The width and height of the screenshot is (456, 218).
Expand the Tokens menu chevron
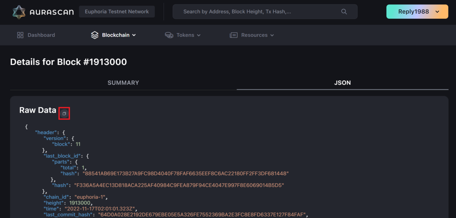pyautogui.click(x=199, y=35)
